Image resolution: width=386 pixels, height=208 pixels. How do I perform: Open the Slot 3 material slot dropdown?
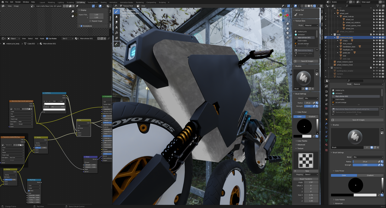click(x=67, y=39)
